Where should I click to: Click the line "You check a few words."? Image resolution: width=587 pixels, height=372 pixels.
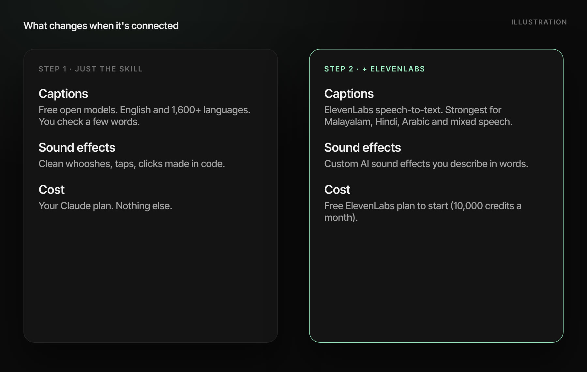pos(89,122)
